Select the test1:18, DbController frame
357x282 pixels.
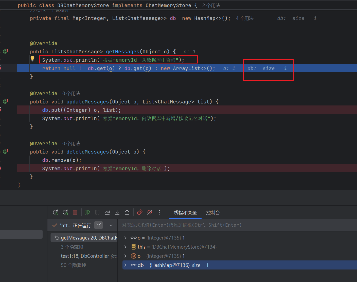(x=89, y=256)
